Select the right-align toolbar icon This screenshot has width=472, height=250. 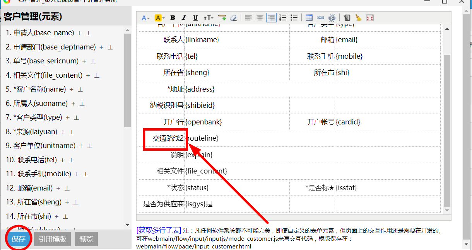(271, 18)
